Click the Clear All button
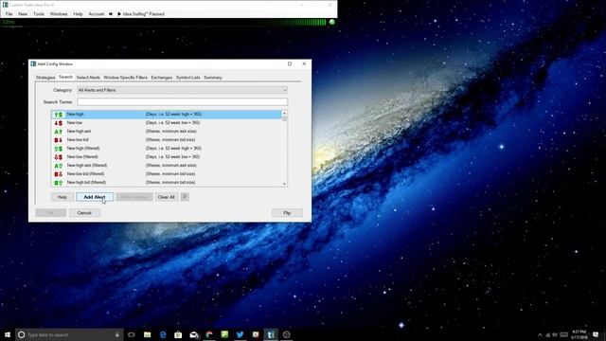This screenshot has width=606, height=341. [x=167, y=197]
